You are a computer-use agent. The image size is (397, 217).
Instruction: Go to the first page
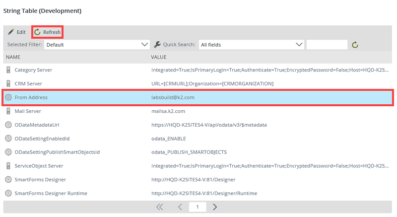click(160, 207)
